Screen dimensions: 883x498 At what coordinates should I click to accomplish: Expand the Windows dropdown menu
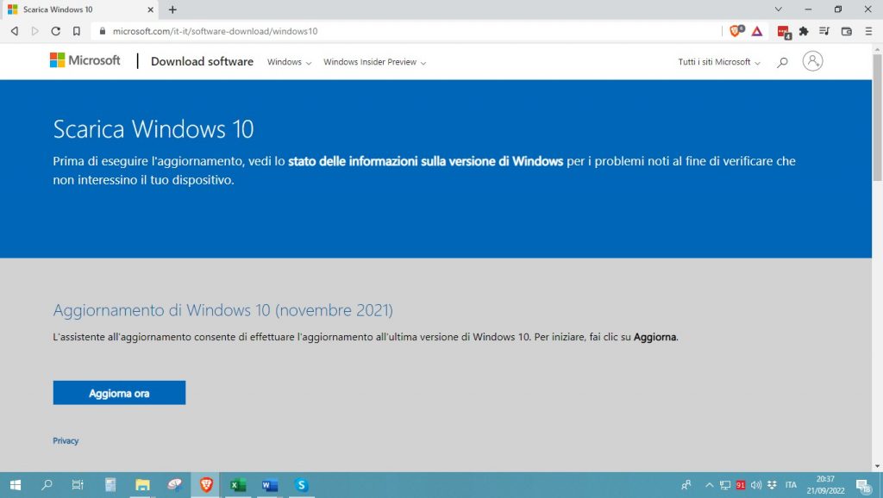pos(289,62)
